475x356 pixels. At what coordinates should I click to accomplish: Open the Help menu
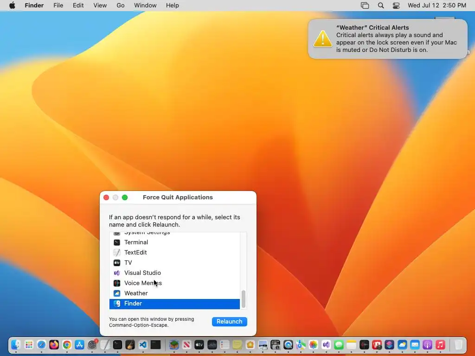point(173,6)
